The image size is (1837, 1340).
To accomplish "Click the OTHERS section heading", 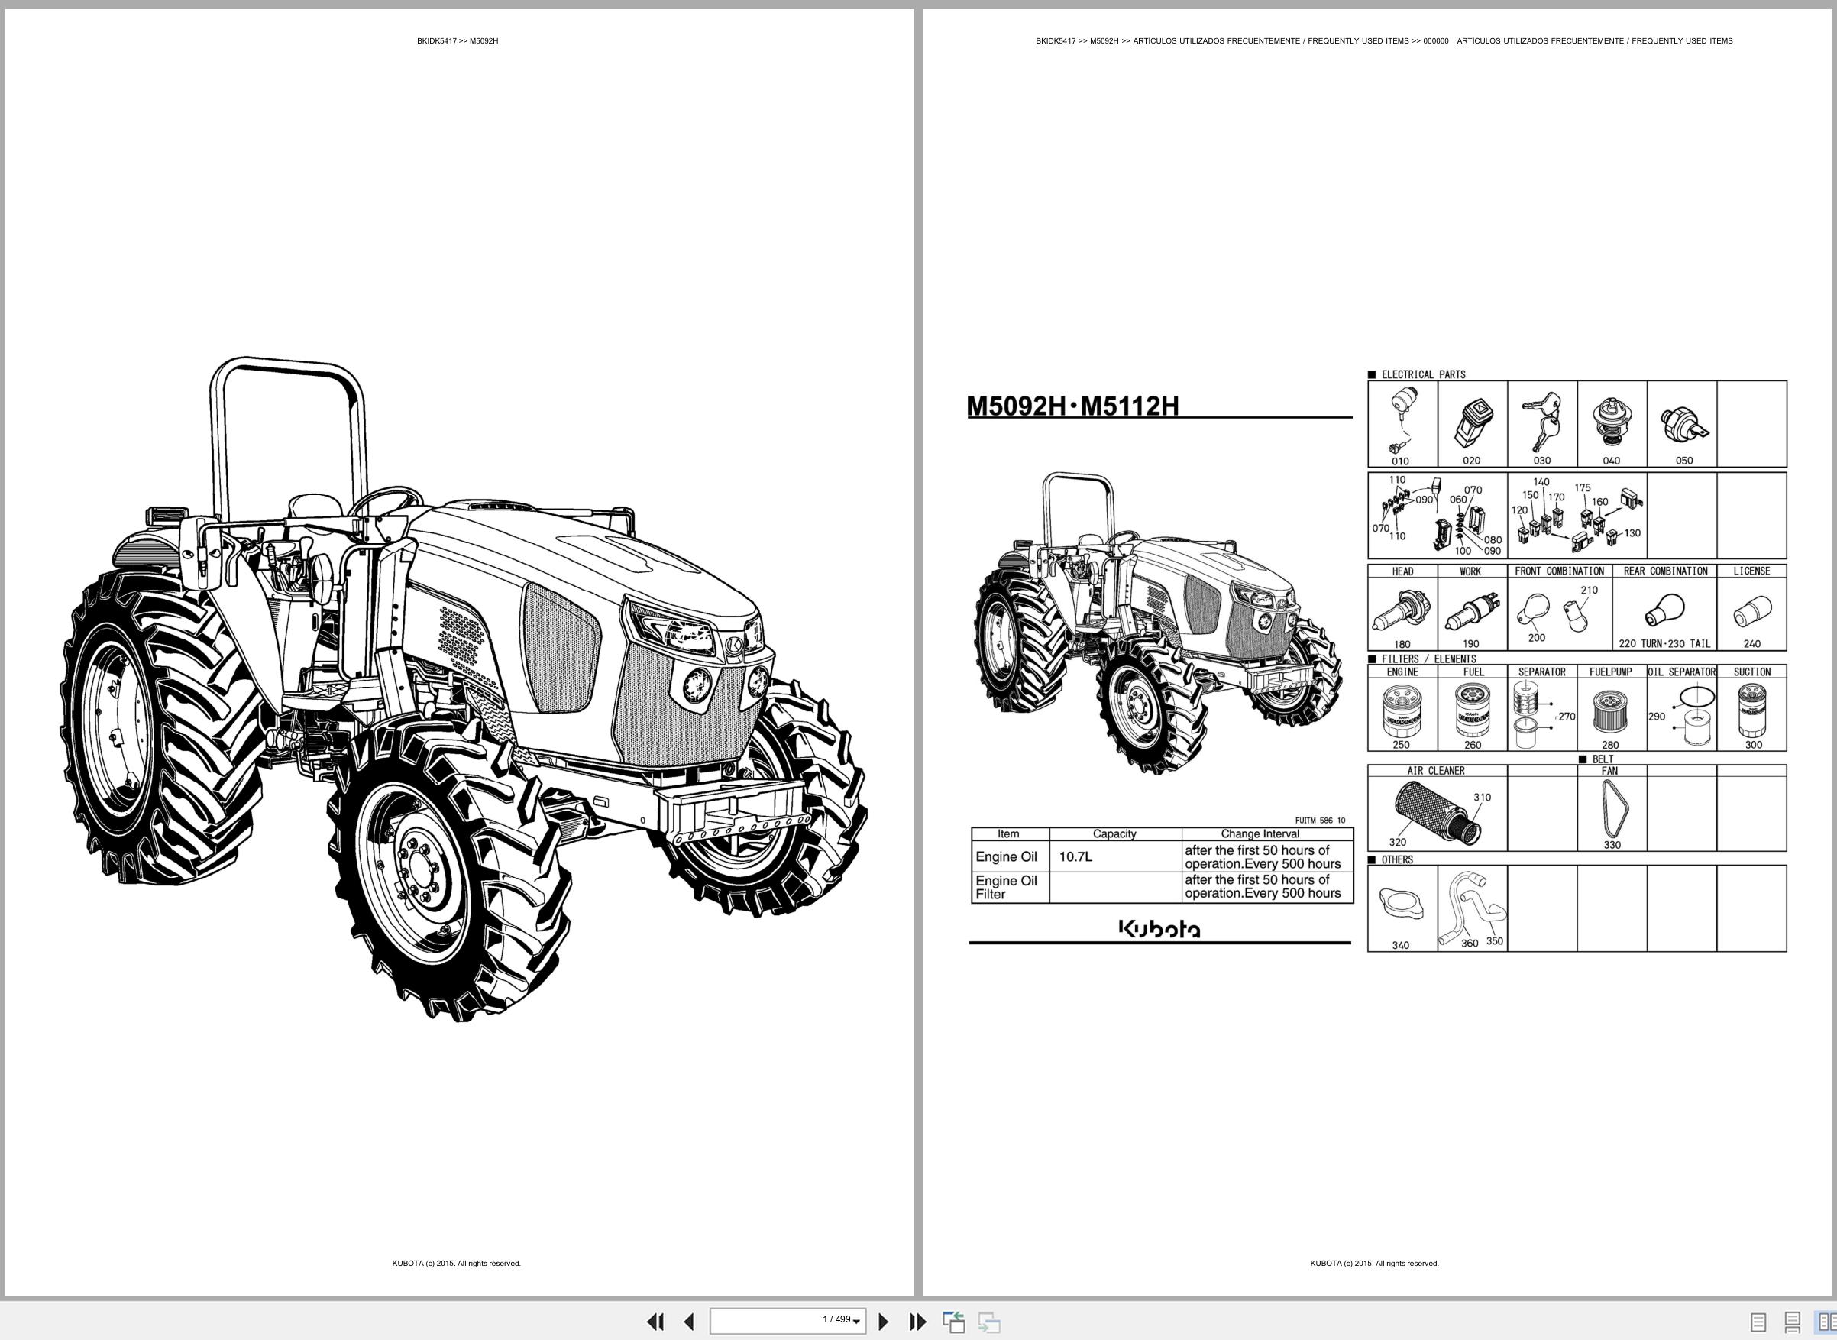I will pyautogui.click(x=1396, y=859).
